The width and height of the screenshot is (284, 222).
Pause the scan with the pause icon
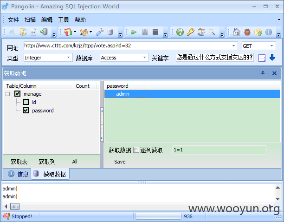tap(145, 32)
